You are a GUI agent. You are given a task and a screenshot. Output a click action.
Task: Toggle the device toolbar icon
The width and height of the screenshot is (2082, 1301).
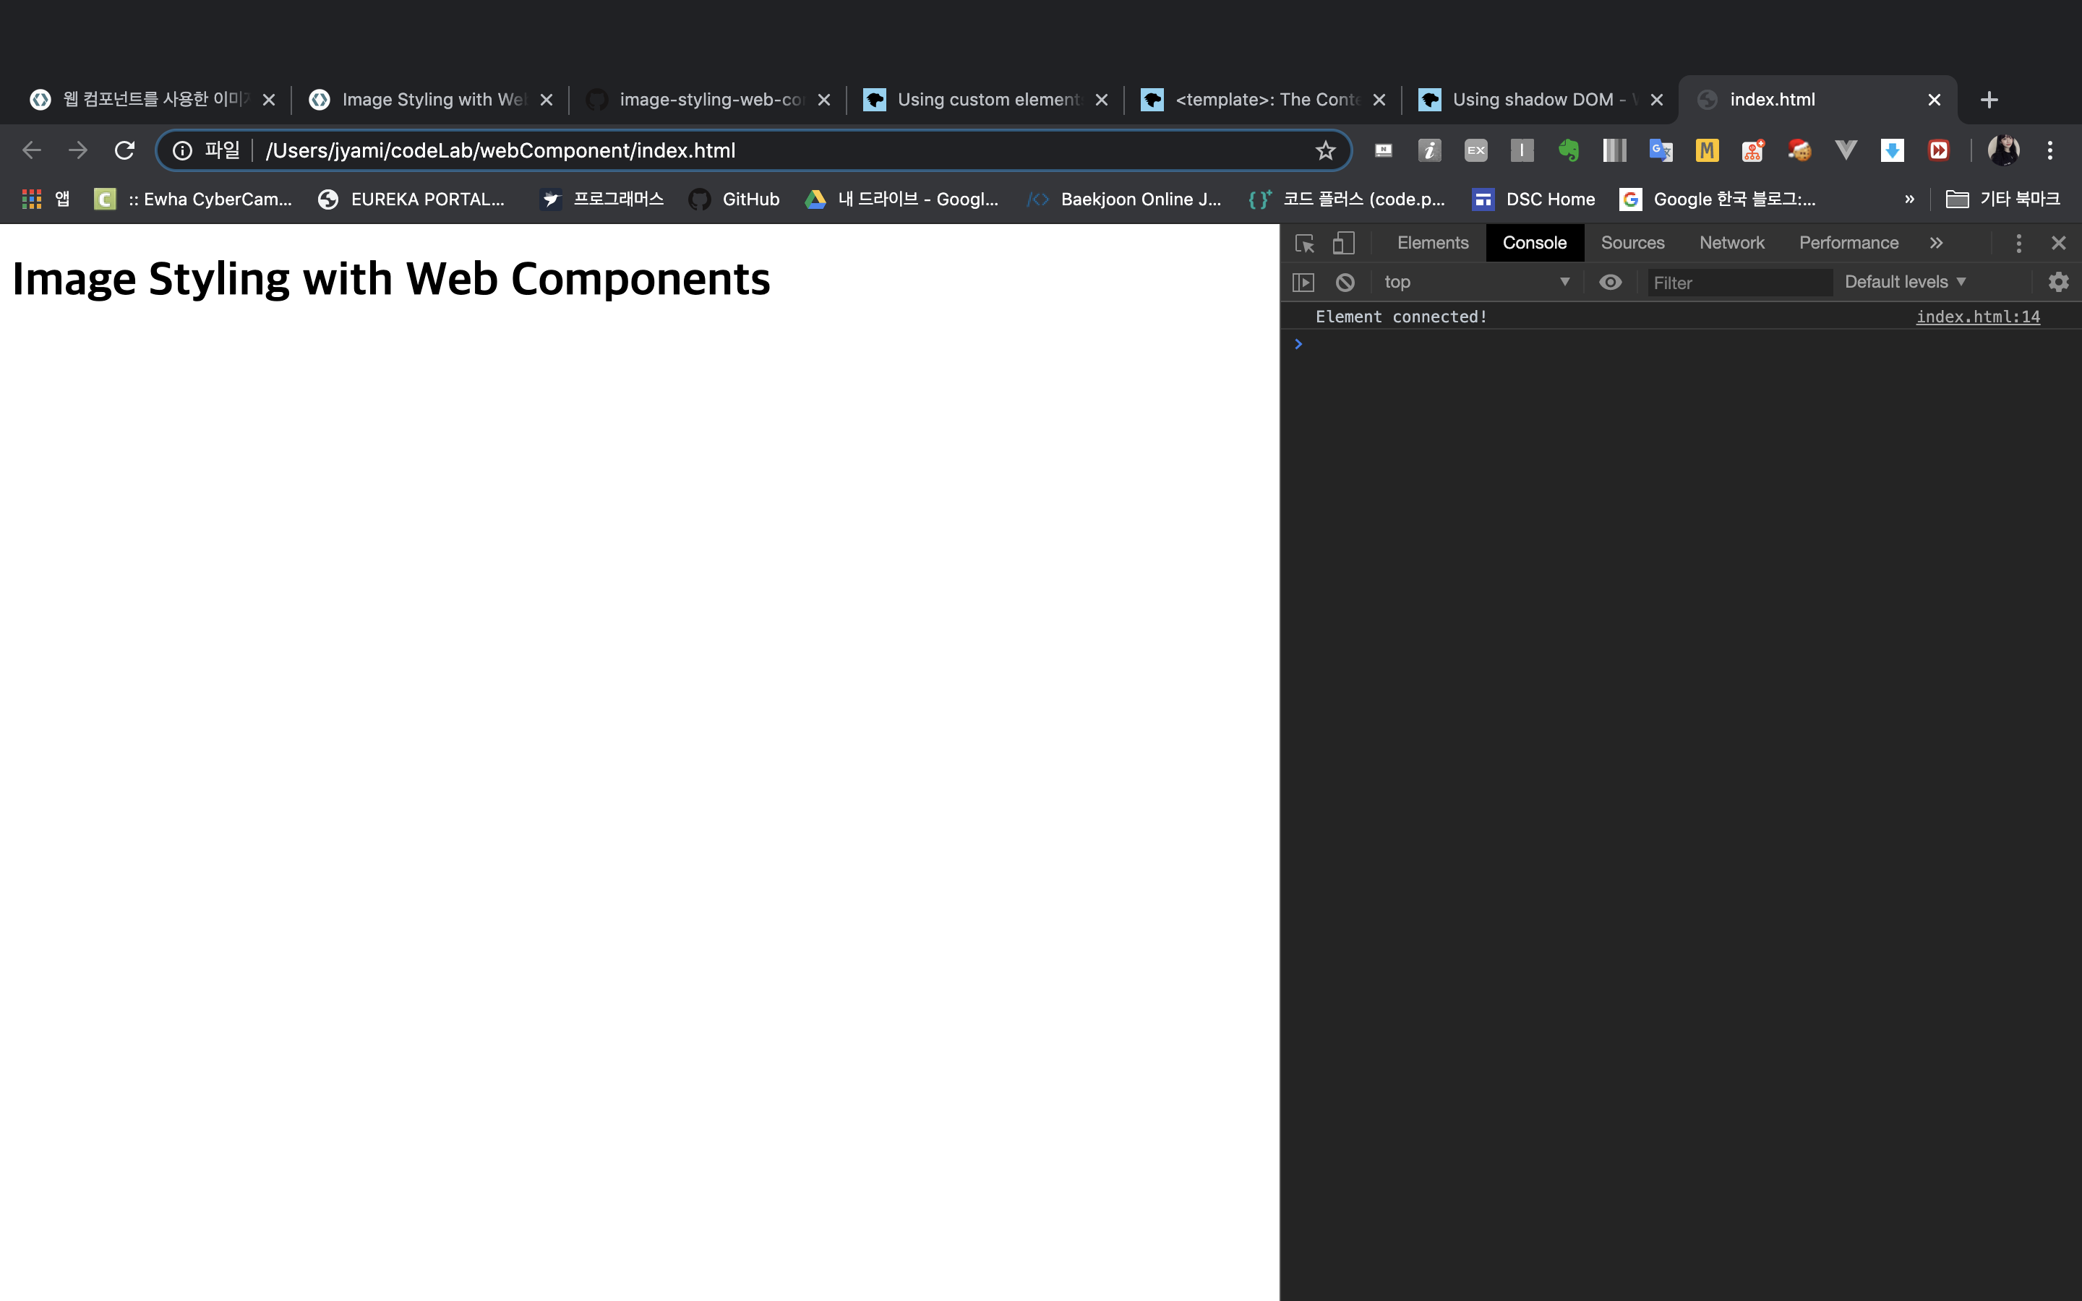pos(1343,244)
